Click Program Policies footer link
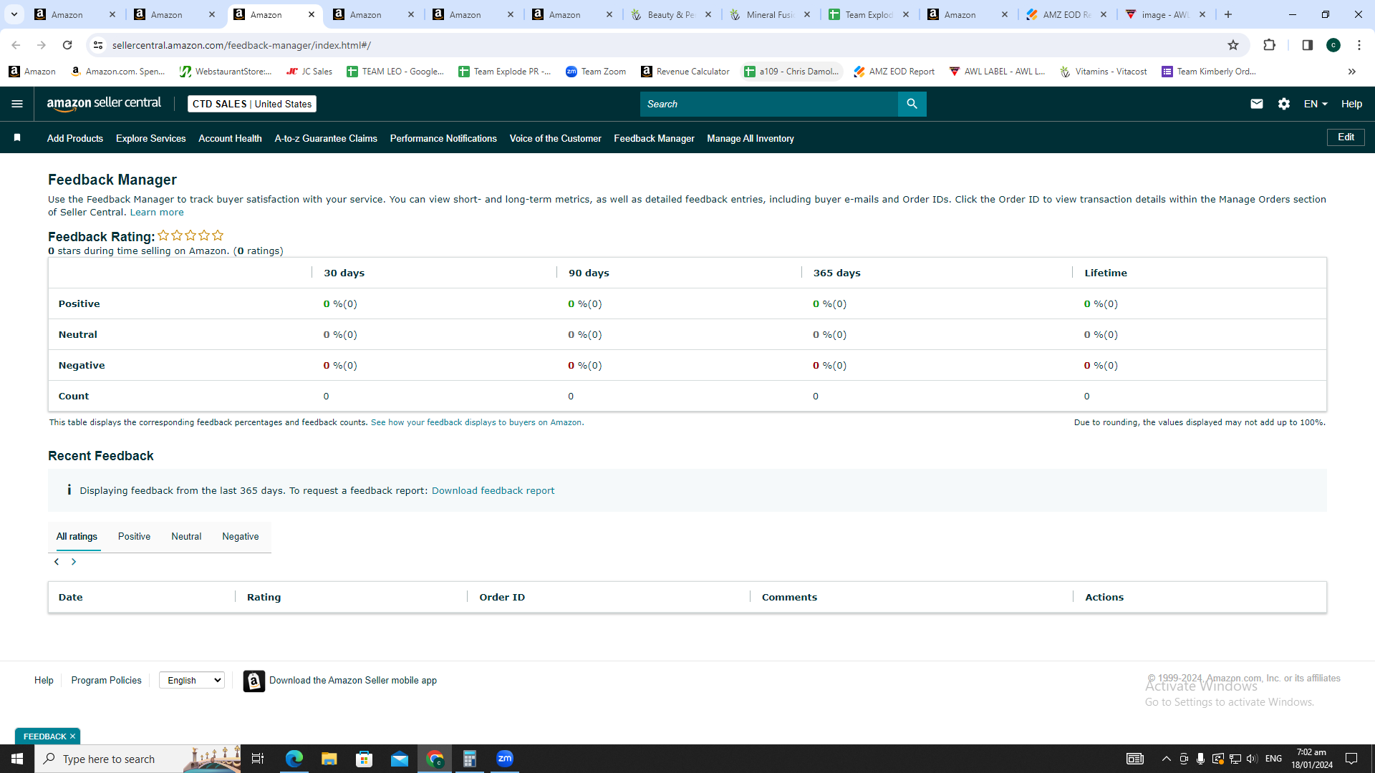The height and width of the screenshot is (773, 1375). click(x=106, y=681)
